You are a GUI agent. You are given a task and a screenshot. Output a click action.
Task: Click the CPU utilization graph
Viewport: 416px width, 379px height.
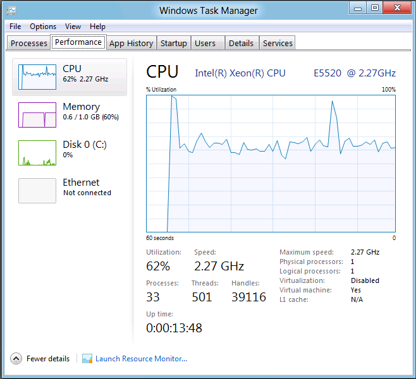pyautogui.click(x=271, y=164)
